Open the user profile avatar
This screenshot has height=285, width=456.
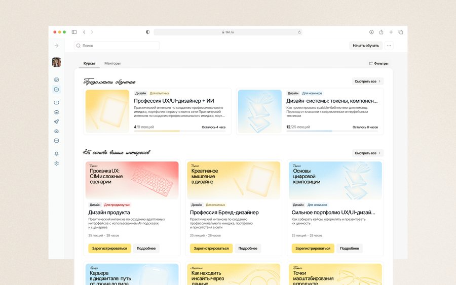(x=56, y=62)
